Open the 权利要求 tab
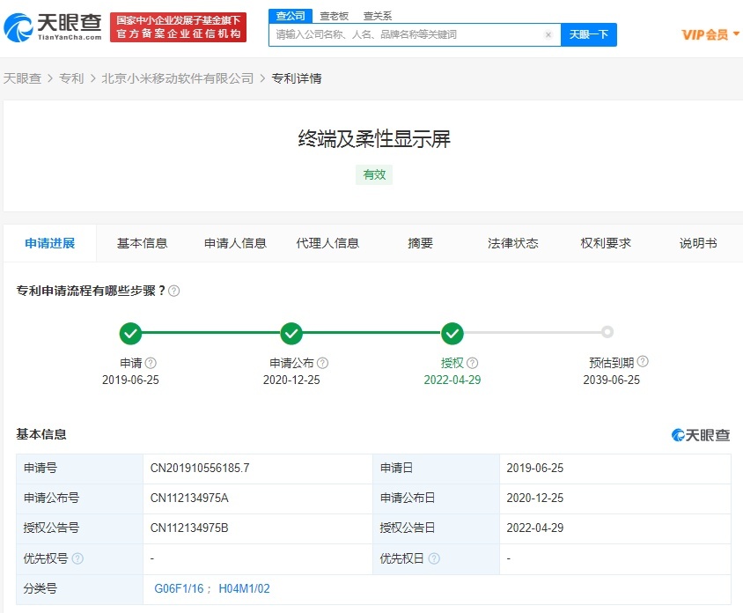Viewport: 743px width, 613px height. click(x=606, y=243)
